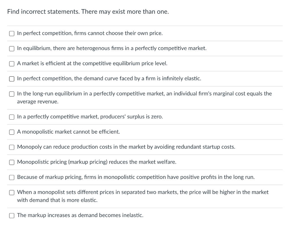Mark the checkbox for the infinitely elastic demand curve statement
This screenshot has height=225, width=289.
coord(12,79)
